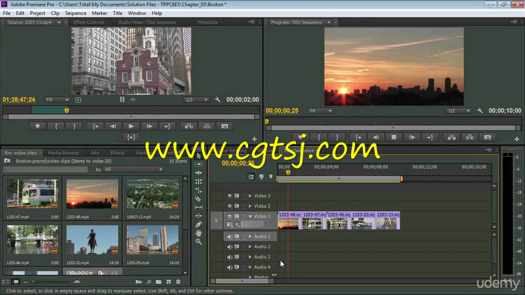
Task: Open Find in the Project panel
Action: tap(149, 282)
